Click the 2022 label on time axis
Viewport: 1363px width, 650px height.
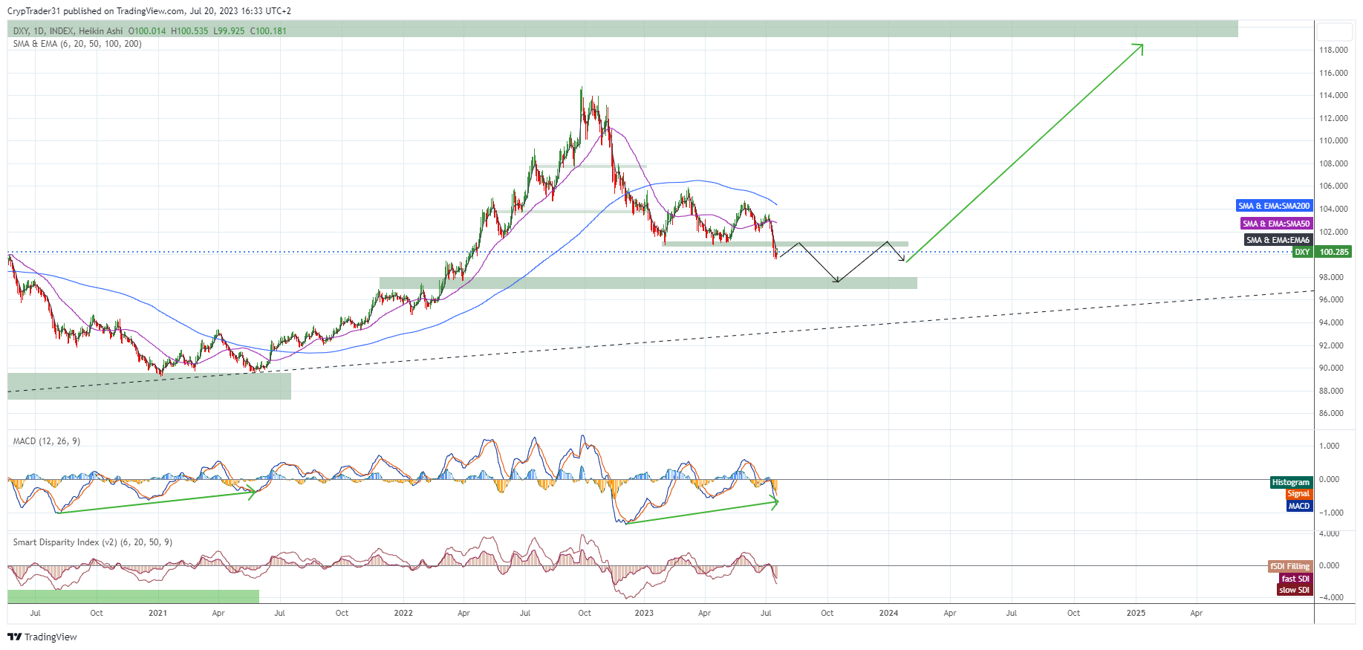point(403,613)
